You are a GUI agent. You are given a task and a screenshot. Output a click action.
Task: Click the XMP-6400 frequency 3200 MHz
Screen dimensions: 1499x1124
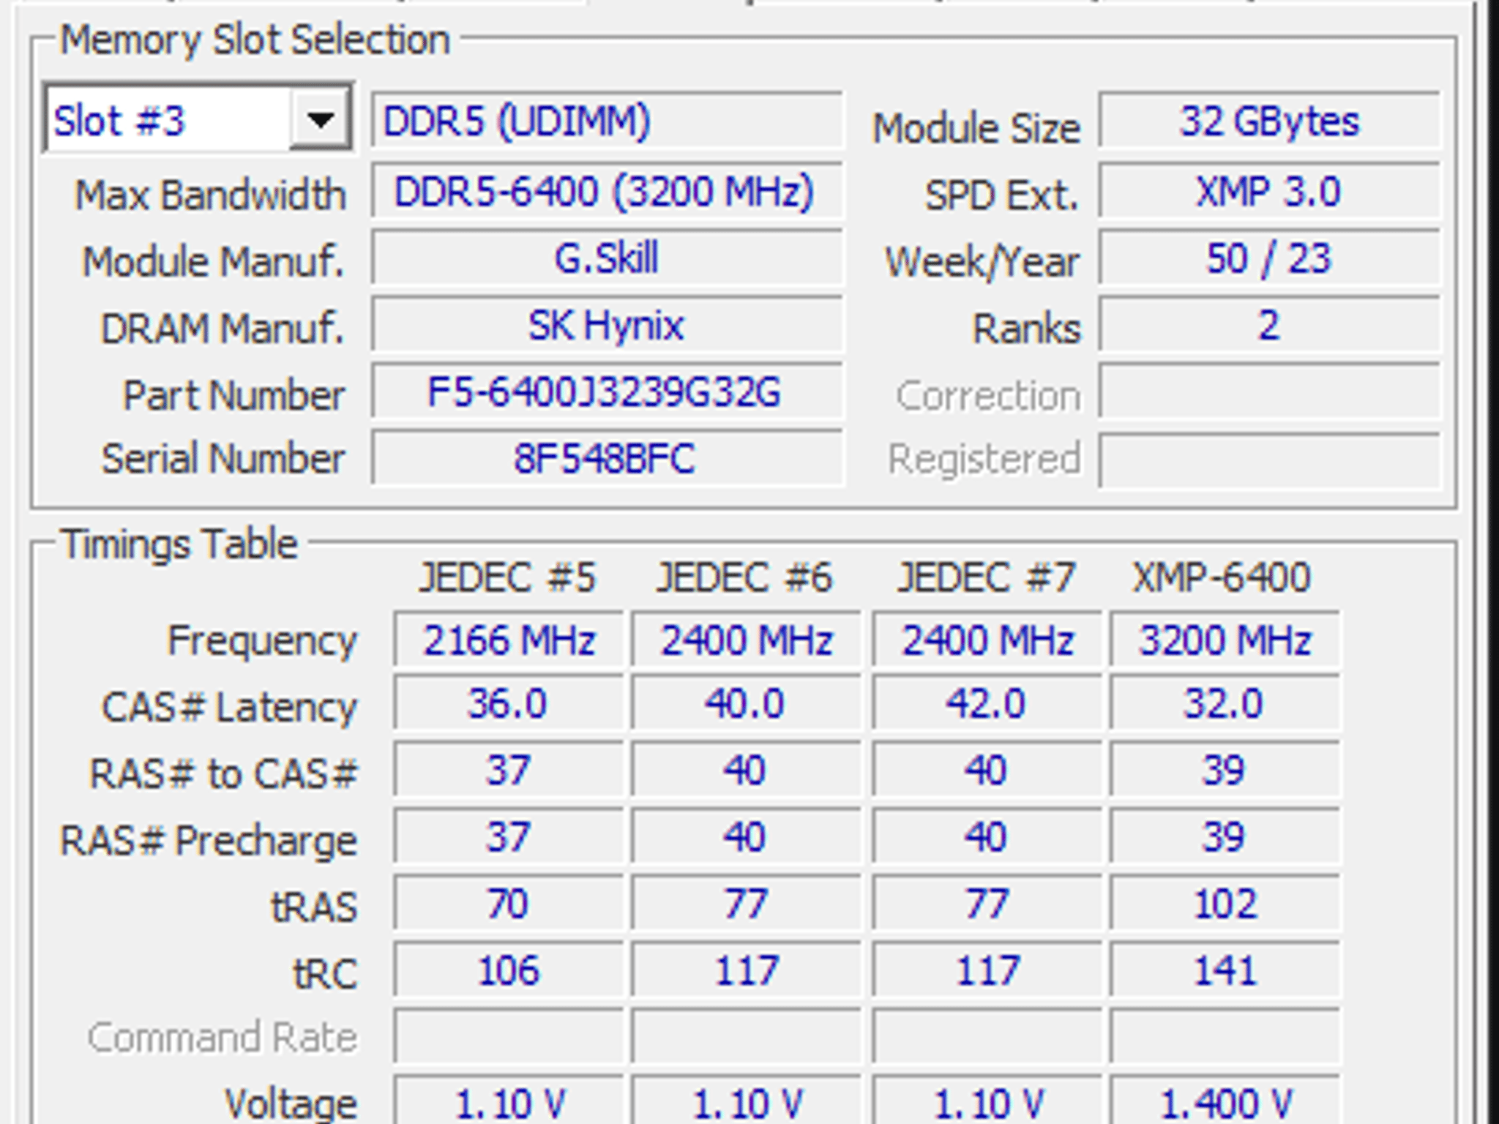[1225, 640]
